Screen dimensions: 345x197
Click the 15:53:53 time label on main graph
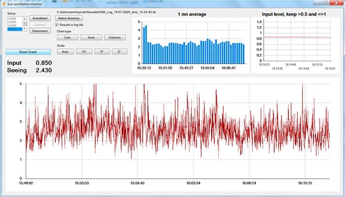(x=82, y=183)
